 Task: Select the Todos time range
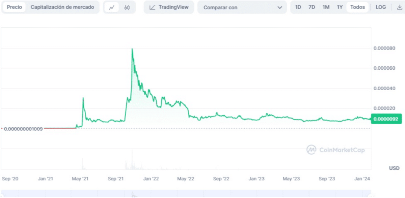tap(357, 7)
